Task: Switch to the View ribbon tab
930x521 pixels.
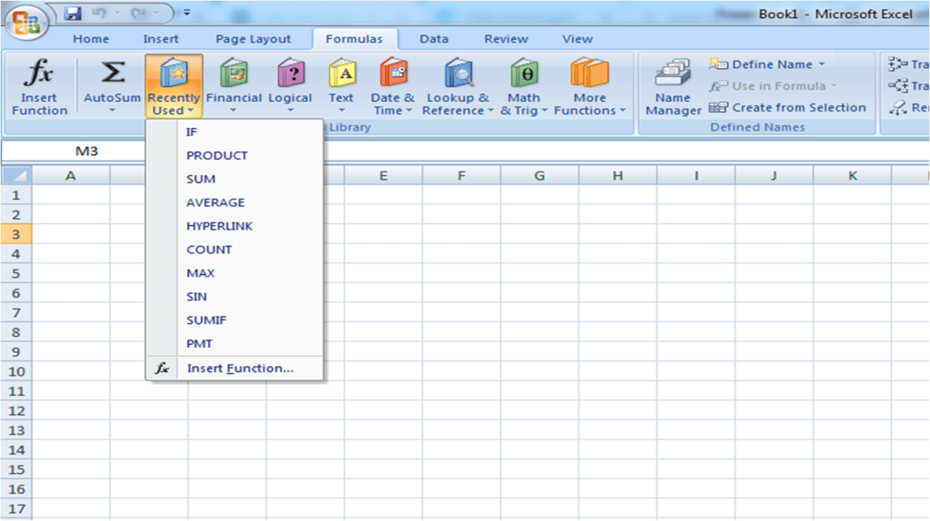Action: pos(577,39)
